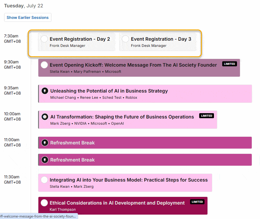Open AI Transformation session title link
The image size is (260, 219).
[122, 117]
